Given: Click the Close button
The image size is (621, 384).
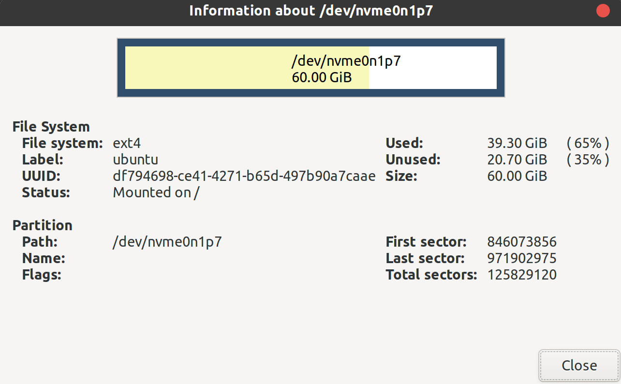Looking at the screenshot, I should click(x=579, y=365).
